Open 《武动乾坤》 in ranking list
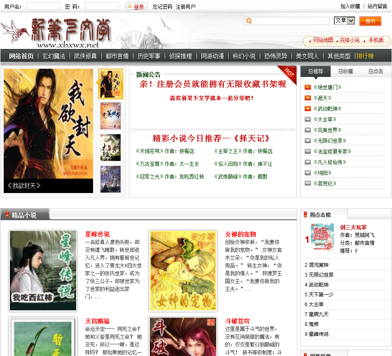392x356 pixels. 327,109
